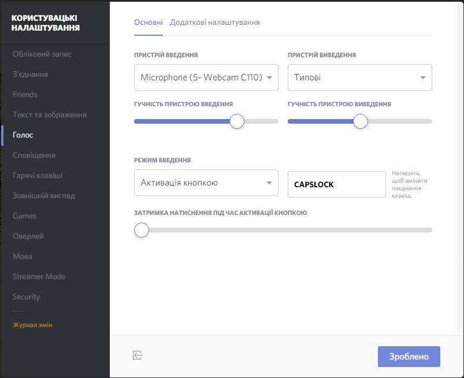This screenshot has height=378, width=464.
Task: Switch to the 'Основні' tab
Action: (x=149, y=23)
